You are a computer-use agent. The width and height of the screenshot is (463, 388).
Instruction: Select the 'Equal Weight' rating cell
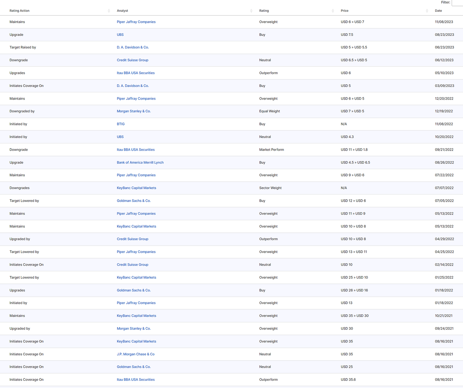point(269,111)
